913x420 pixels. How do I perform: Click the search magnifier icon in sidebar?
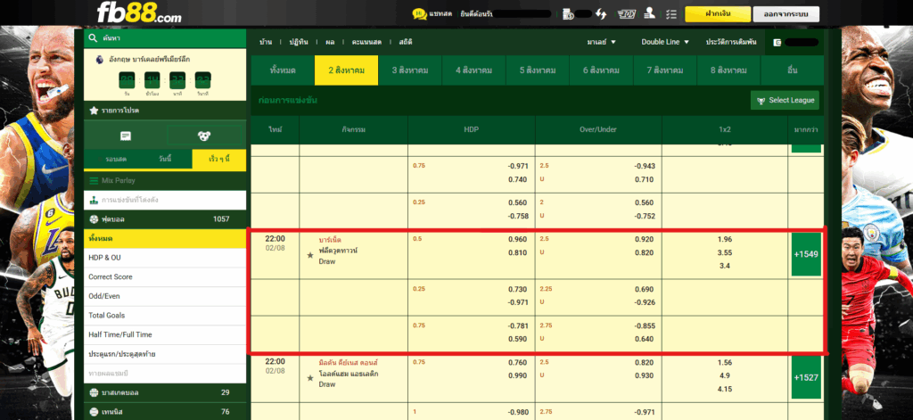click(93, 38)
